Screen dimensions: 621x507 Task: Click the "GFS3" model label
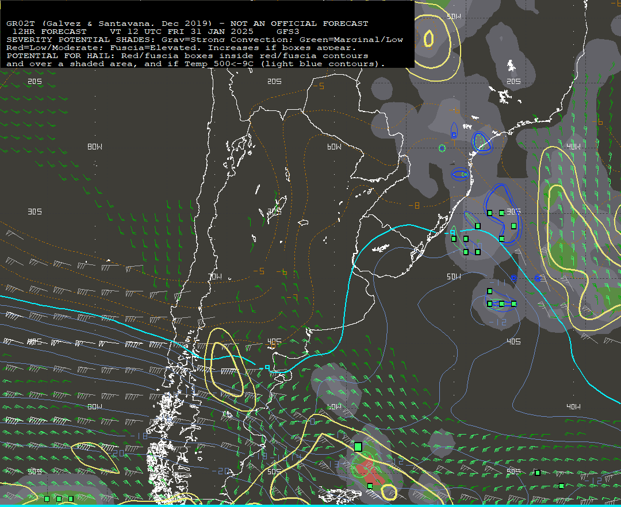(288, 32)
